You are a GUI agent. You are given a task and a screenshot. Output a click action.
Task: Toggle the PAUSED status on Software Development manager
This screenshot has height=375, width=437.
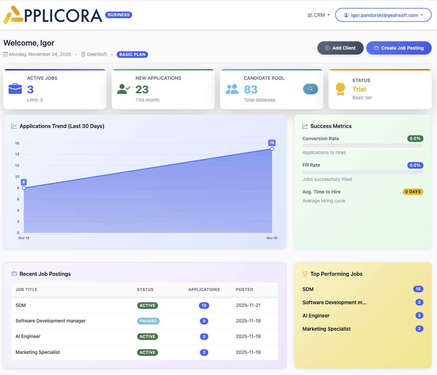click(148, 321)
